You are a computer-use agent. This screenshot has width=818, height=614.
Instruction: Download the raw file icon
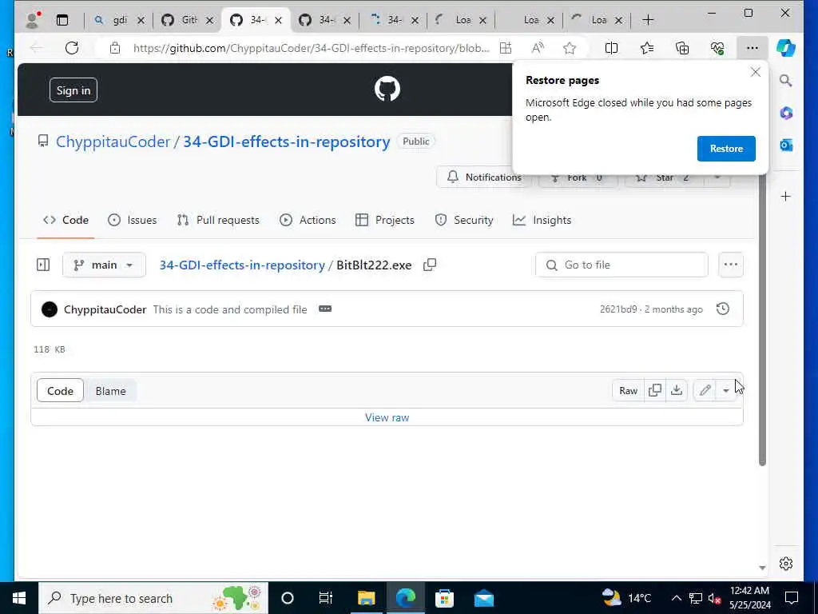[x=676, y=390]
